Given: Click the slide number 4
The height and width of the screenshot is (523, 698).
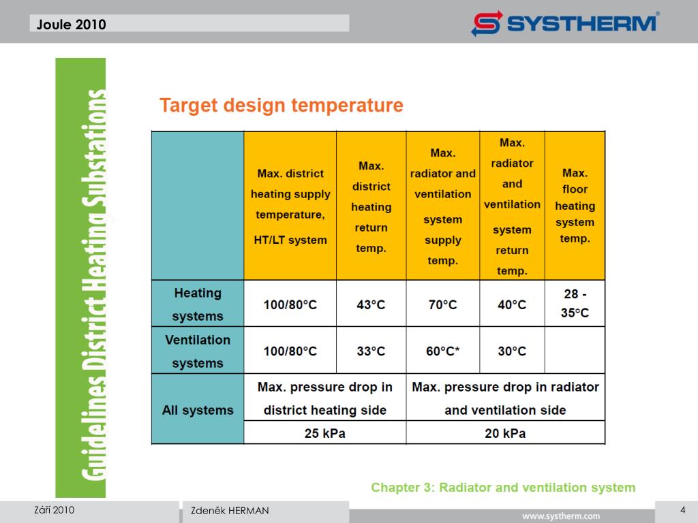Looking at the screenshot, I should (x=682, y=510).
